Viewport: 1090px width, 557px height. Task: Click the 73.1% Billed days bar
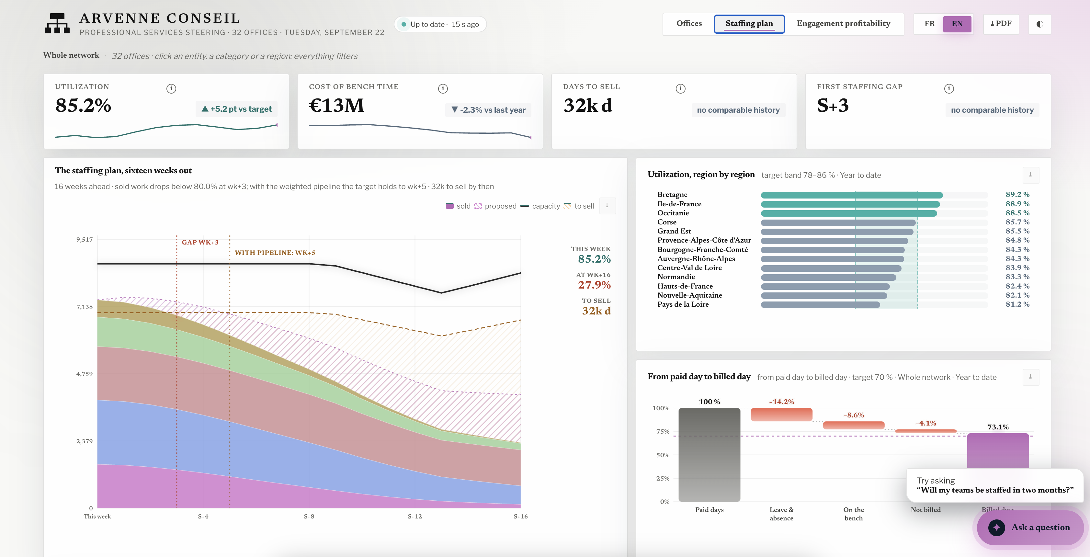click(x=998, y=451)
